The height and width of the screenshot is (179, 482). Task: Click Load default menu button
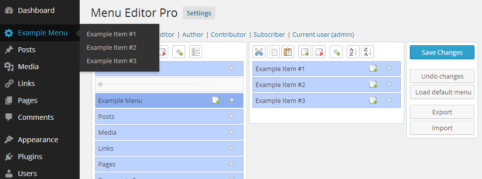click(442, 92)
